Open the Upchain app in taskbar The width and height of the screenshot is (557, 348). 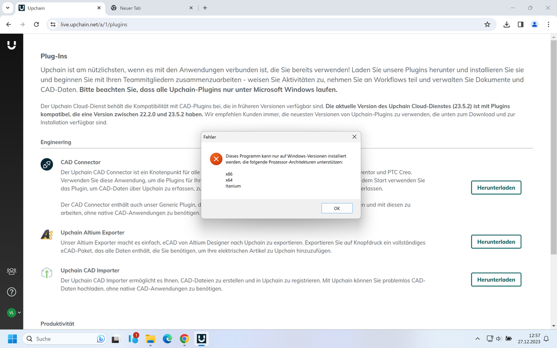[x=201, y=339]
